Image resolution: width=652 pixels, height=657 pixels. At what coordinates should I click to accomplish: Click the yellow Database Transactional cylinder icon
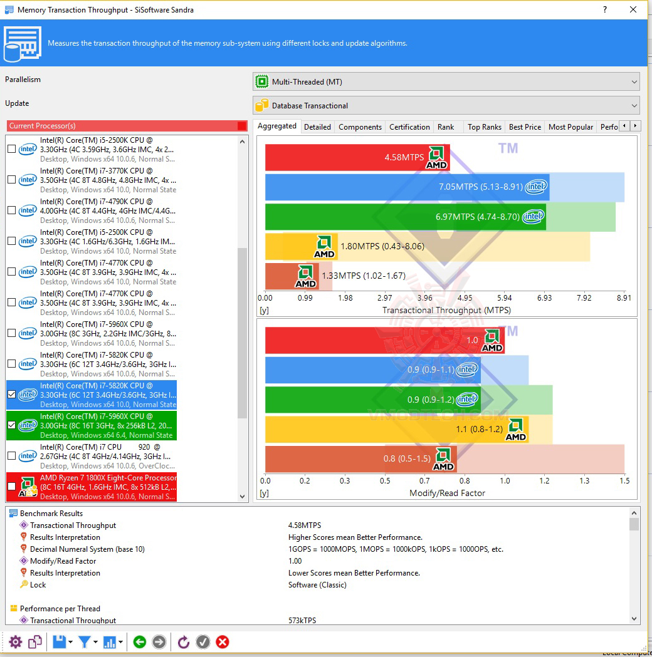tap(262, 105)
